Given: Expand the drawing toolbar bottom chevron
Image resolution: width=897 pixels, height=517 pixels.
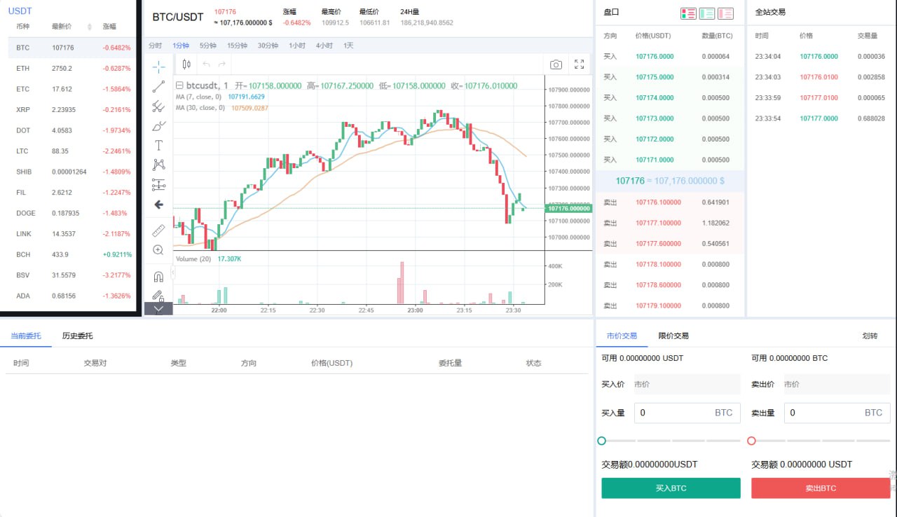Looking at the screenshot, I should point(158,308).
